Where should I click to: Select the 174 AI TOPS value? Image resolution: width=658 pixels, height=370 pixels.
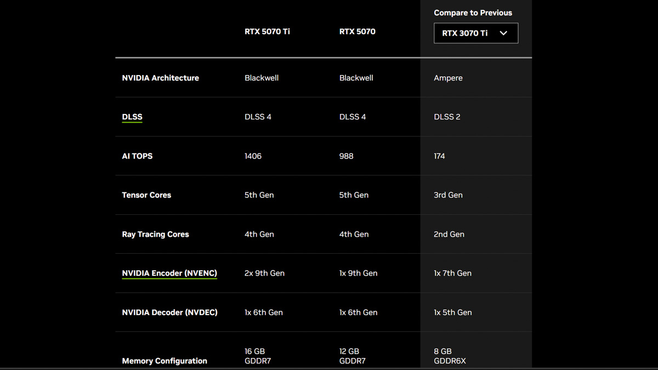point(439,156)
